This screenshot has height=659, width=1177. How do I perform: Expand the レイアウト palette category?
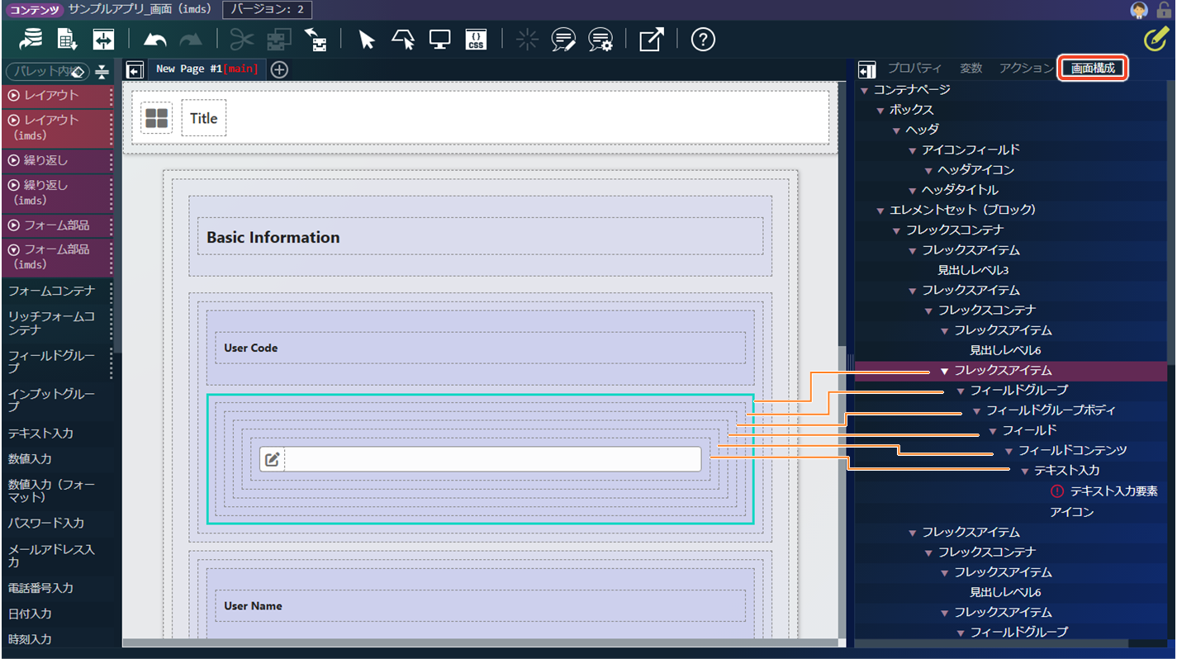[x=13, y=96]
